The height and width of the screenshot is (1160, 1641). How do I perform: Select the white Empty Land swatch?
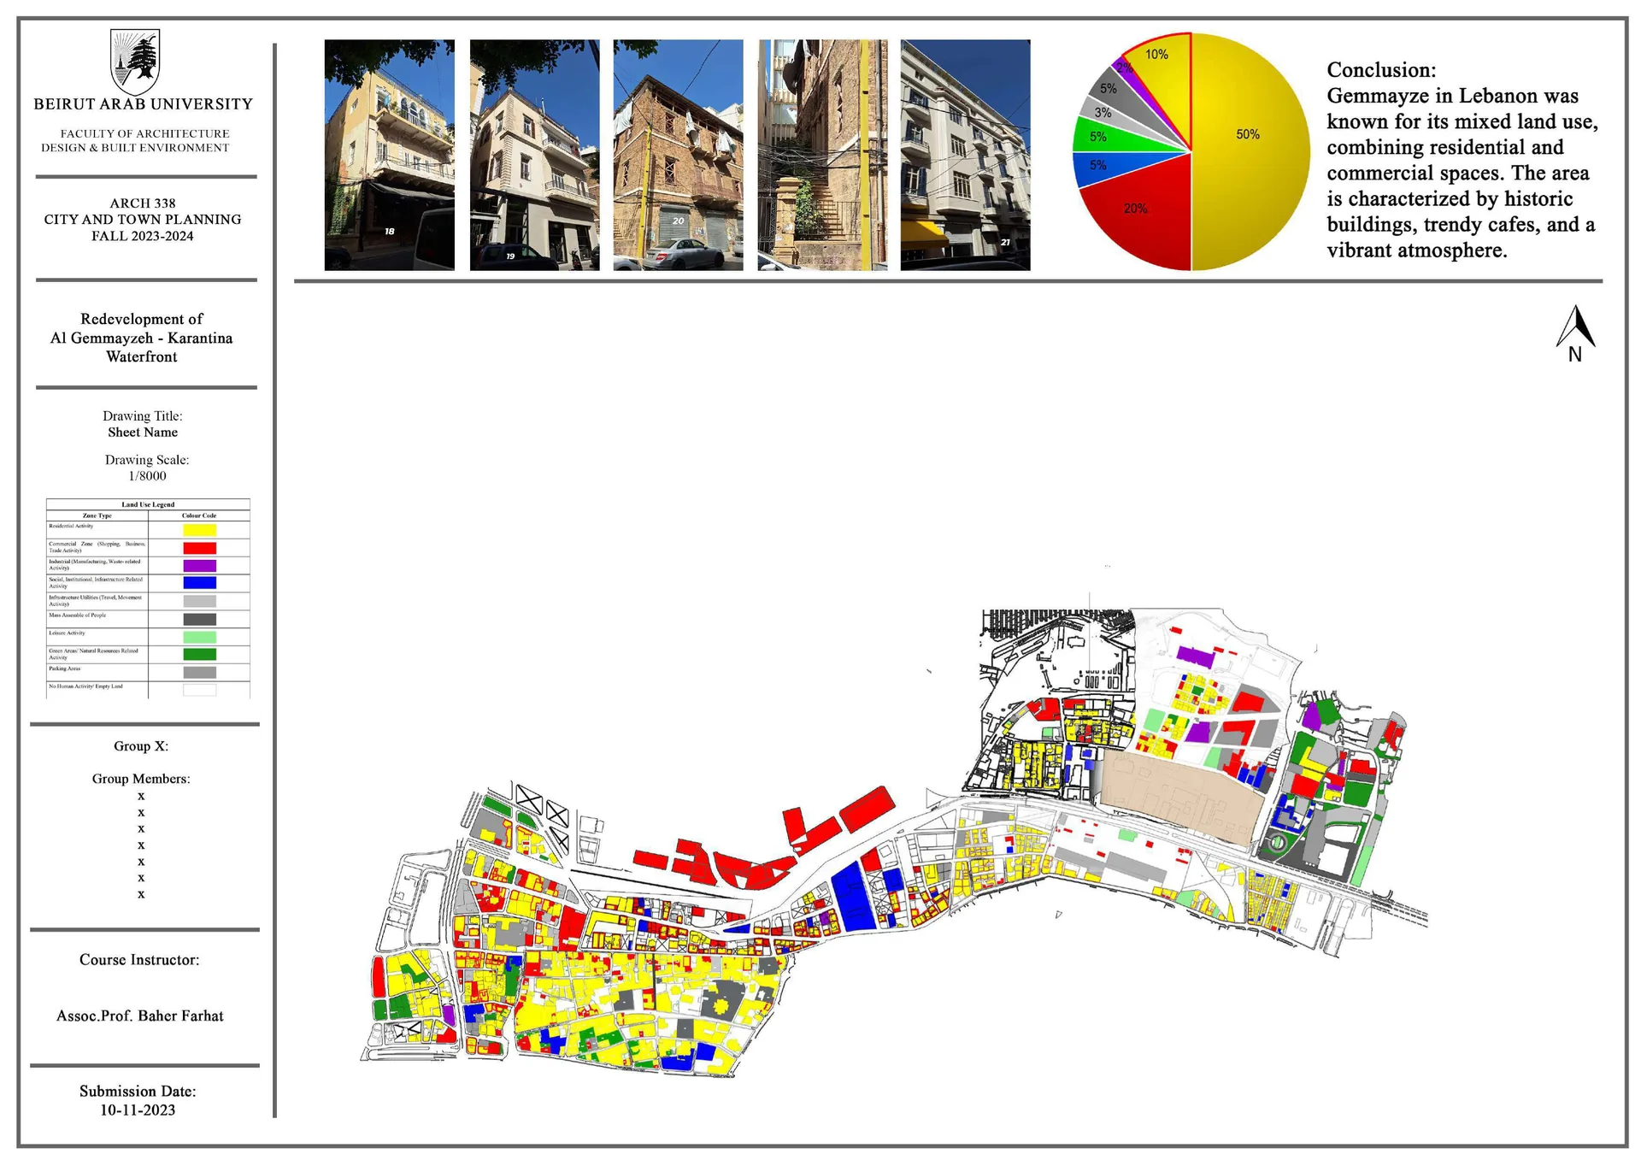199,690
